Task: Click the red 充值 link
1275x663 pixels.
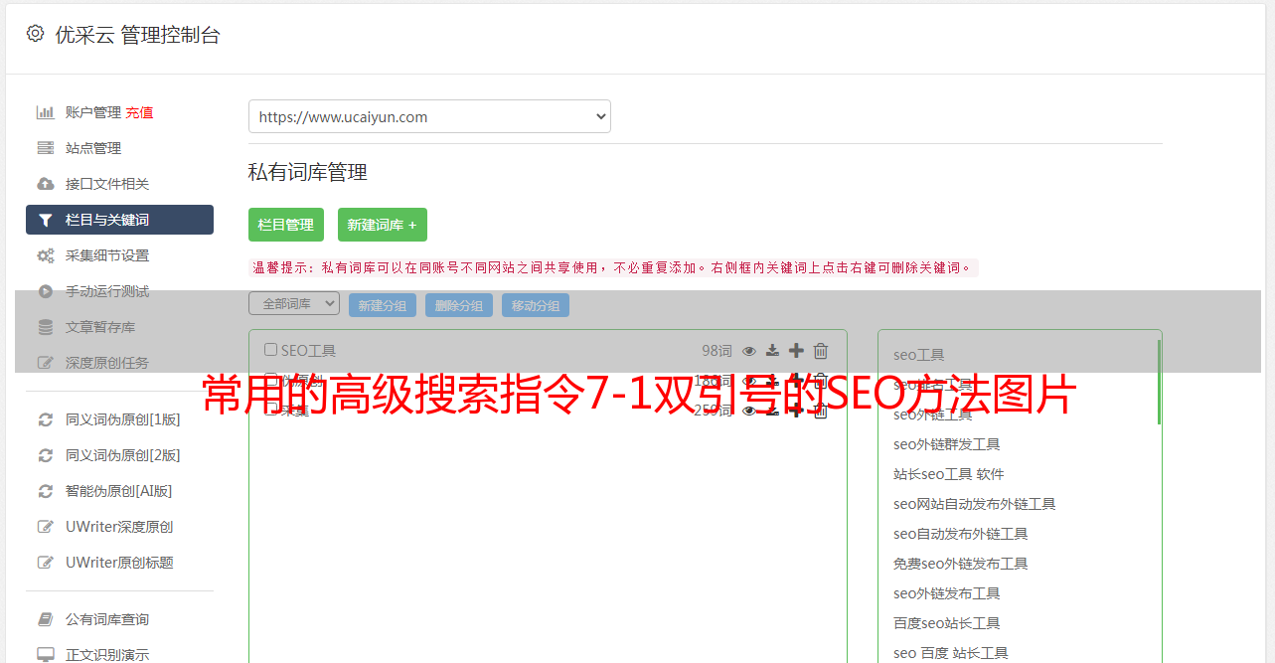Action: click(x=139, y=112)
